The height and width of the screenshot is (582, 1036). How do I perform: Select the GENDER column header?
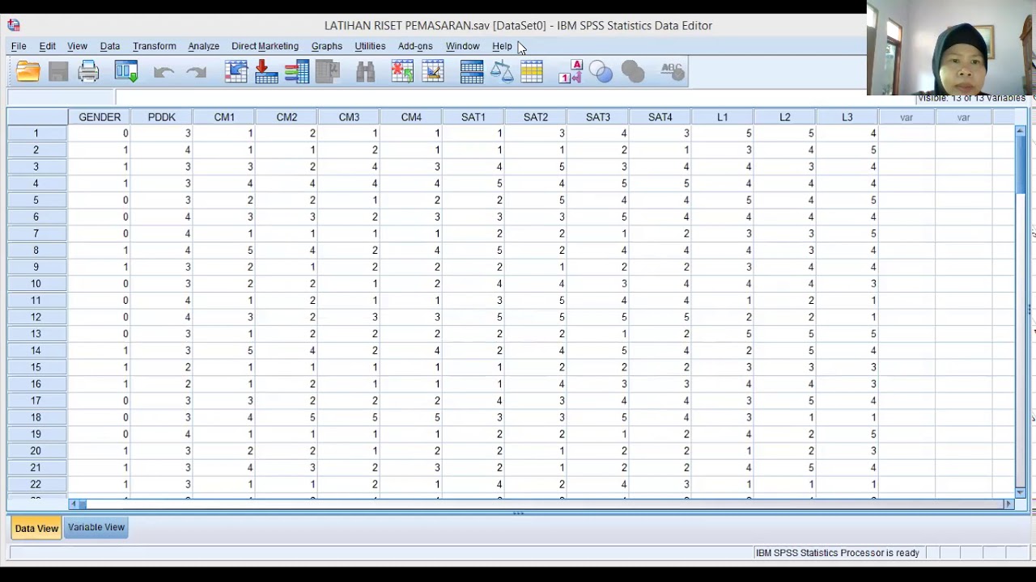(100, 117)
